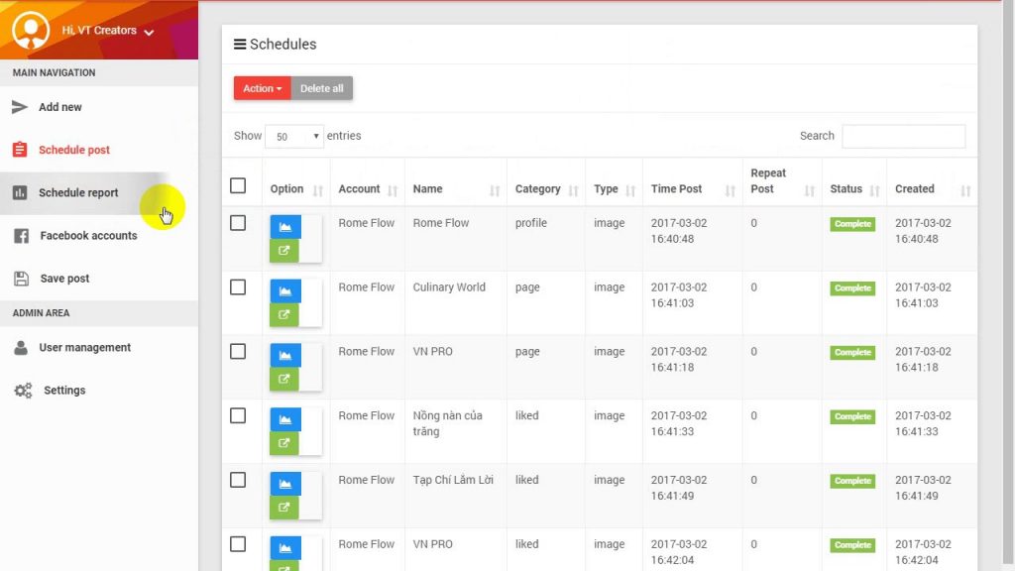Click the Add new sidebar link
Viewport: 1015px width, 571px height.
pos(59,107)
